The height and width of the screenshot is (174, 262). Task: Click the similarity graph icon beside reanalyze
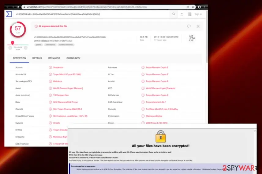coord(198,26)
